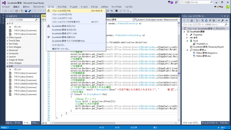Expand the Properties node in Solution Explorer
Image resolution: width=231 pixels, height=130 pixels.
tap(187, 35)
